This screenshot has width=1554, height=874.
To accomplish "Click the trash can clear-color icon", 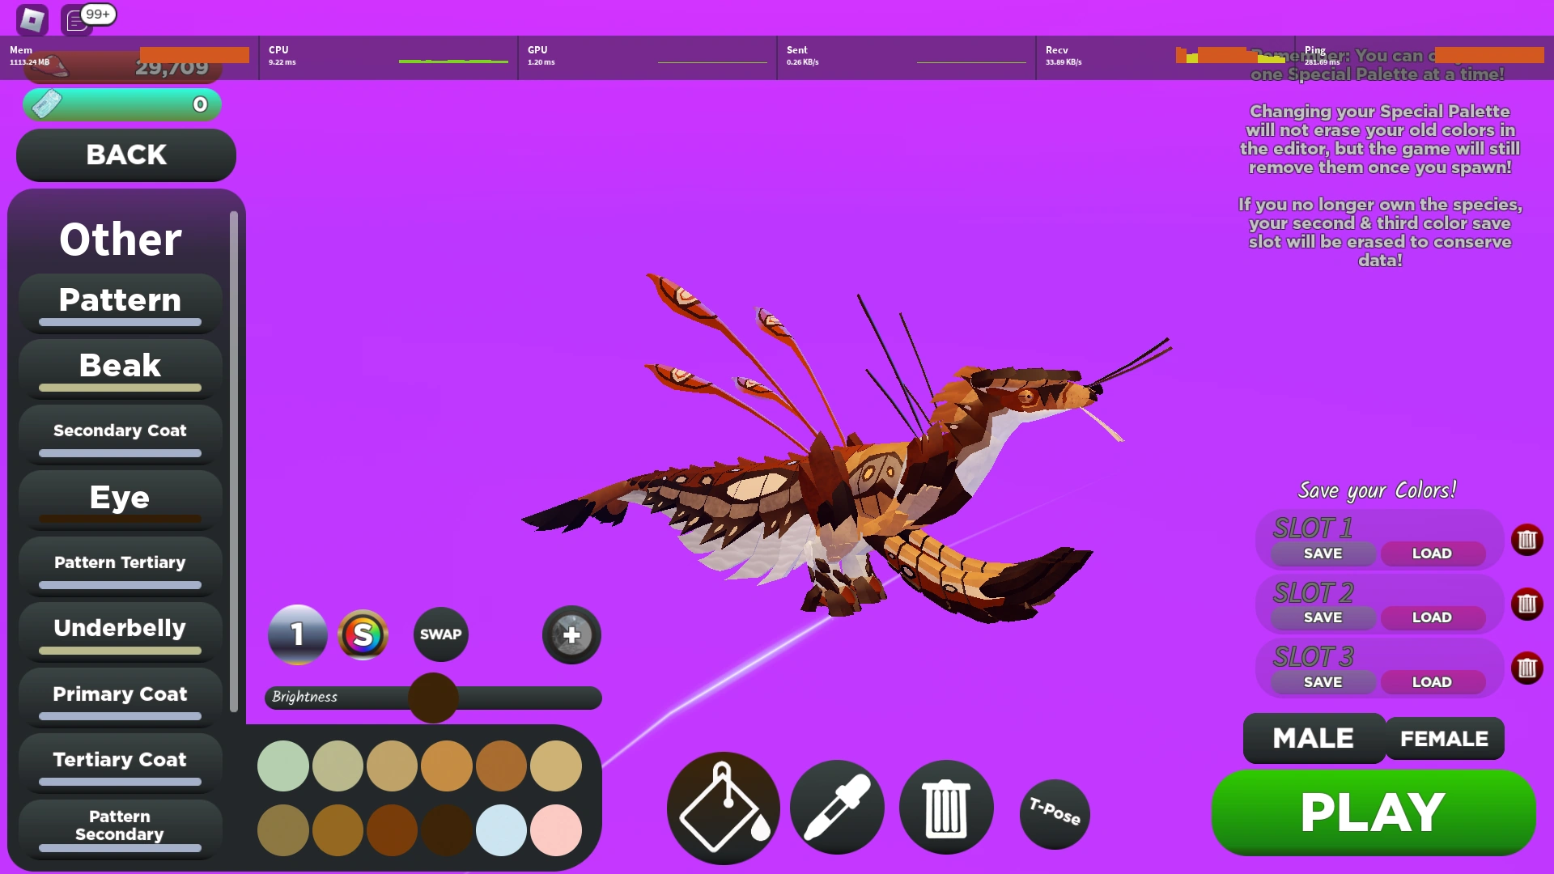I will point(945,808).
